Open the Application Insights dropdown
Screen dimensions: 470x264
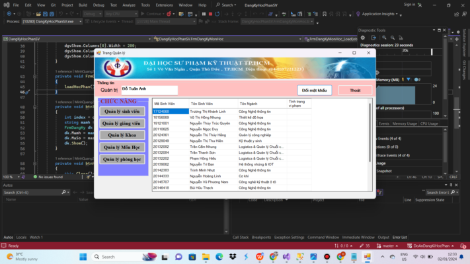tap(397, 14)
